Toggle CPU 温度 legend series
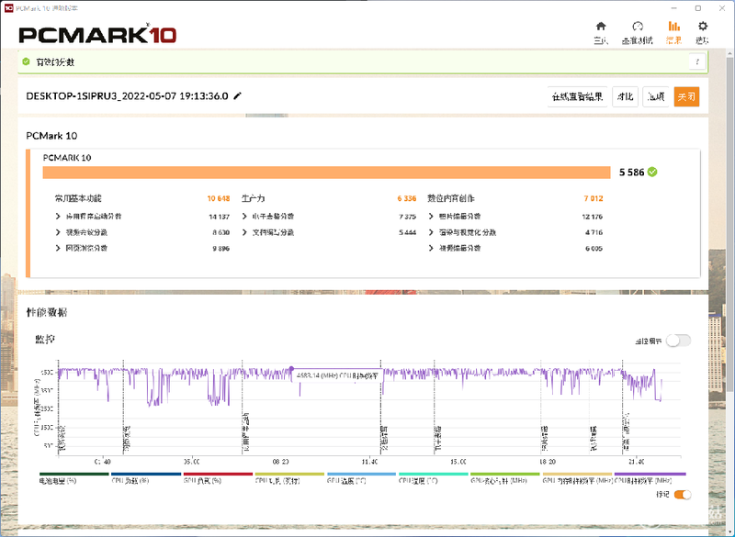The width and height of the screenshot is (735, 537). point(433,478)
